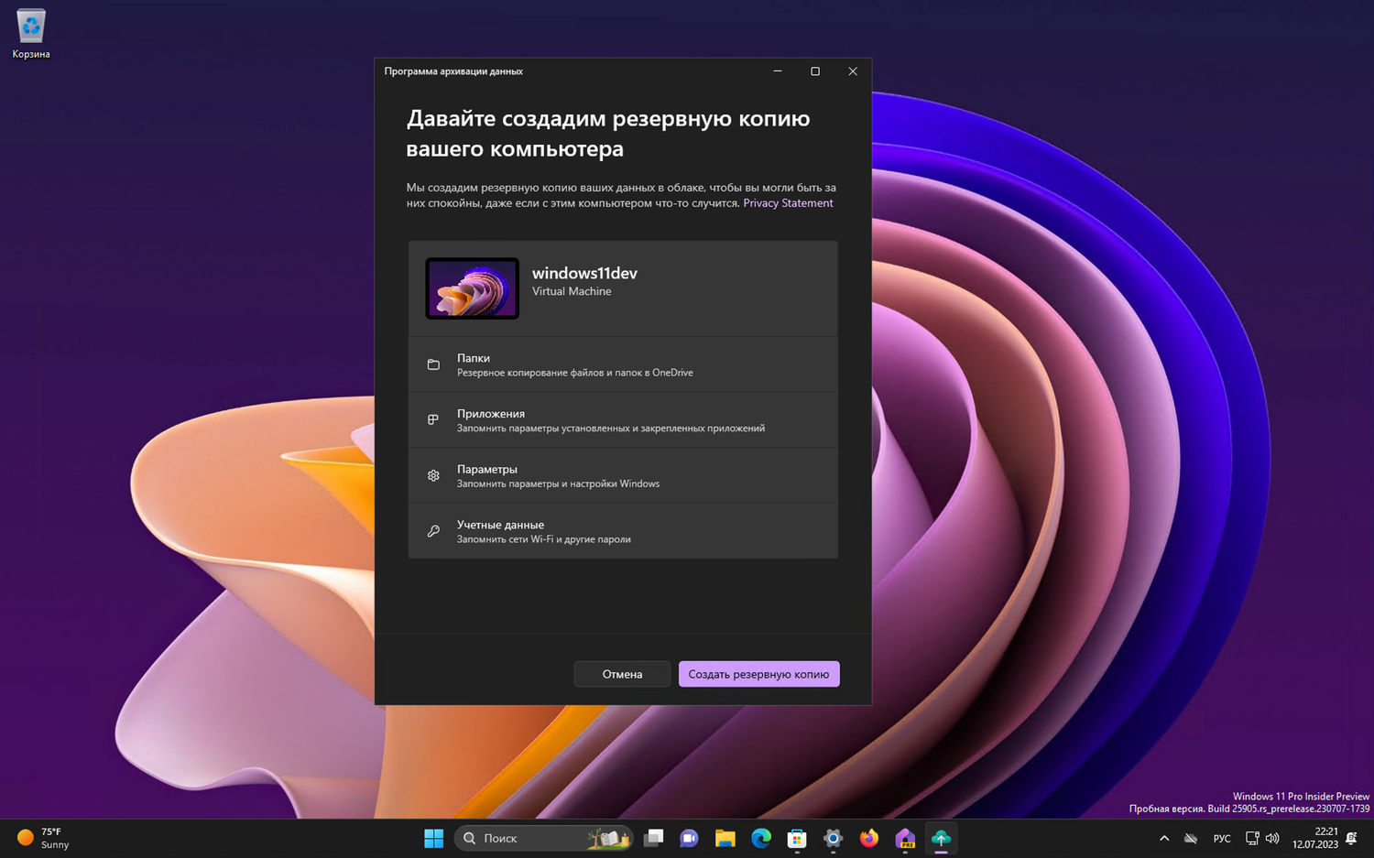Expand the Учетные данные backup section
1374x858 pixels.
tap(623, 531)
